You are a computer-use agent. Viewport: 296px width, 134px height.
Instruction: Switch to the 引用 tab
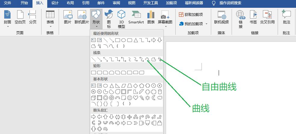click(x=86, y=3)
